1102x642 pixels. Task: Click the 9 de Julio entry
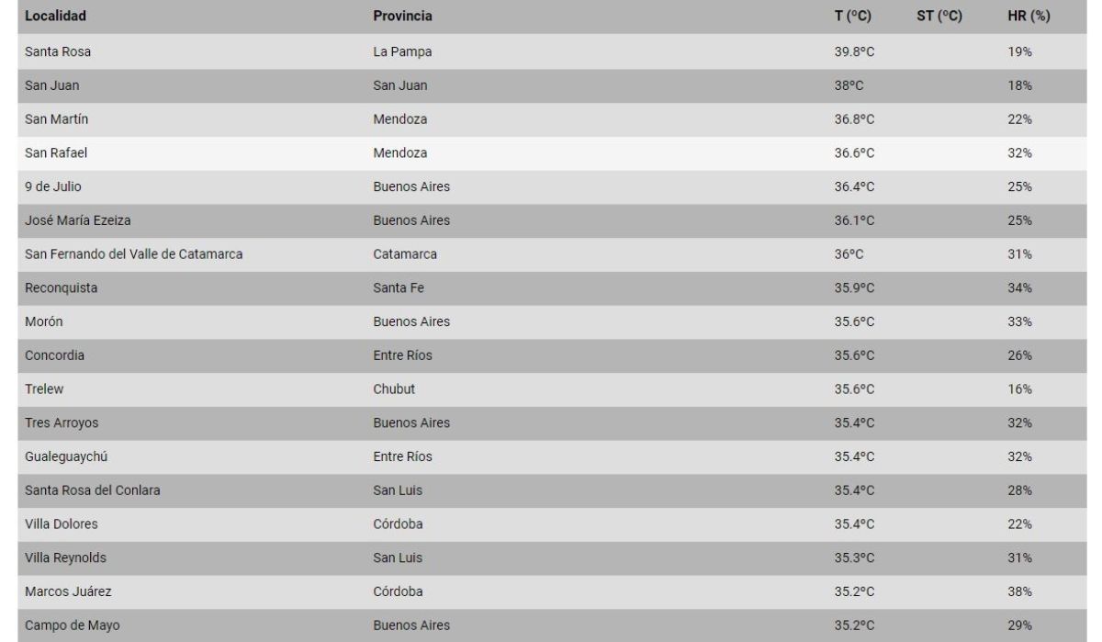50,187
